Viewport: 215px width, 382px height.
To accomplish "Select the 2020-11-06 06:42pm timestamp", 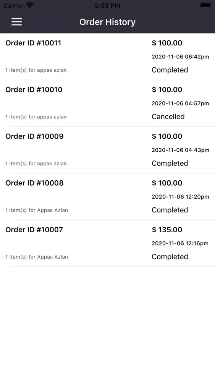I will 180,57.
